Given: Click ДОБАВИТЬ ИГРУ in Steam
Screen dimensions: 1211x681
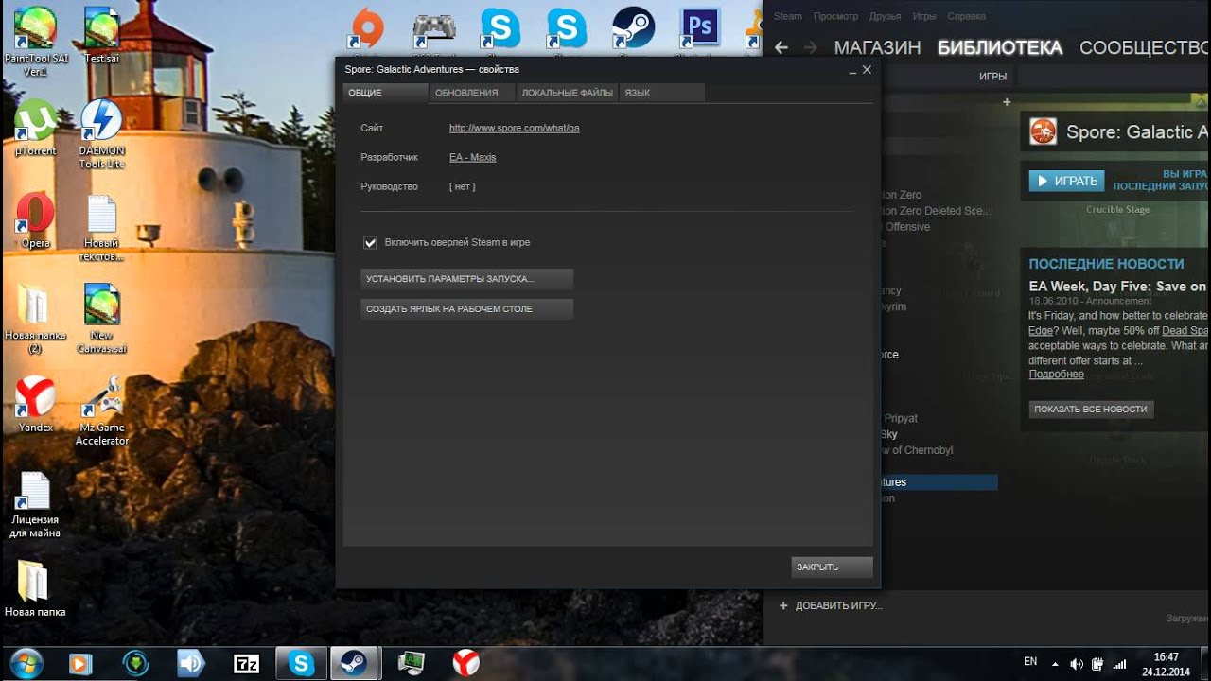Looking at the screenshot, I should [830, 605].
